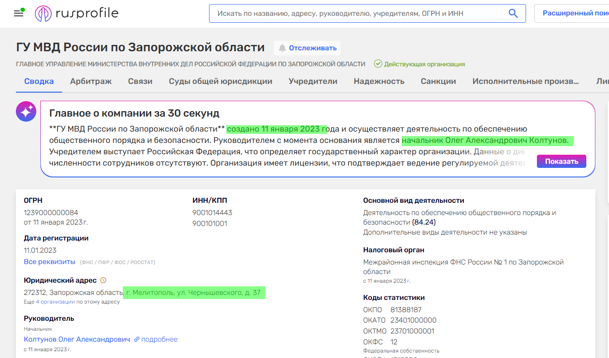
Task: Click the search magnifier icon
Action: click(x=513, y=14)
